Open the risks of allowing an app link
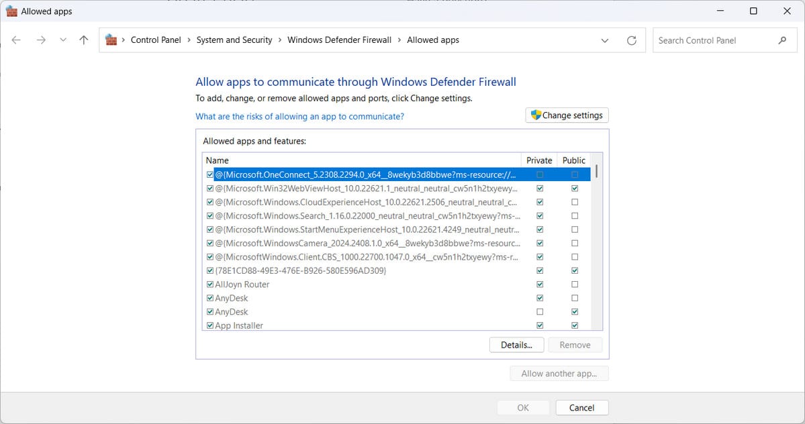The height and width of the screenshot is (424, 805). click(x=300, y=116)
